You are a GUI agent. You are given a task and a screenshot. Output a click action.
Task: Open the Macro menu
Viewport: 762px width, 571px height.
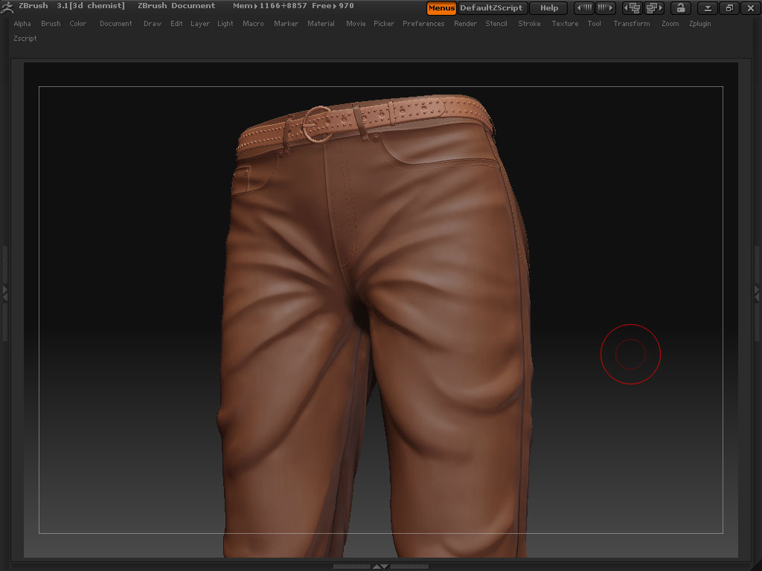point(253,23)
